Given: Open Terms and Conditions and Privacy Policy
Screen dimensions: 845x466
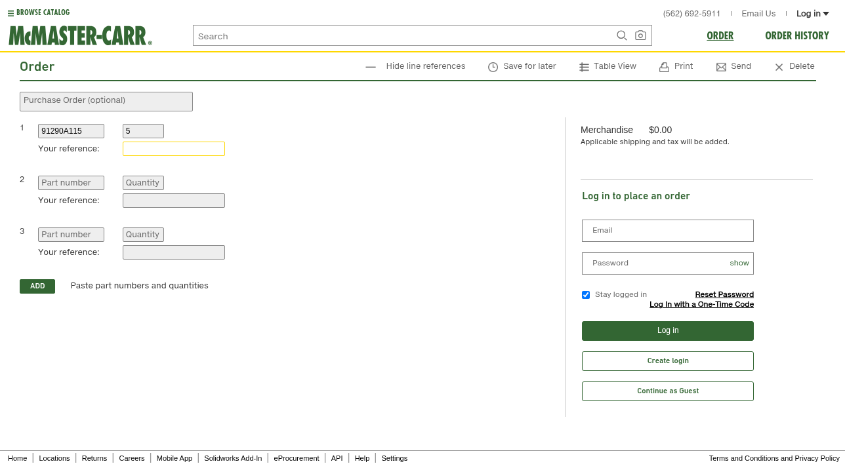Looking at the screenshot, I should coord(774,458).
